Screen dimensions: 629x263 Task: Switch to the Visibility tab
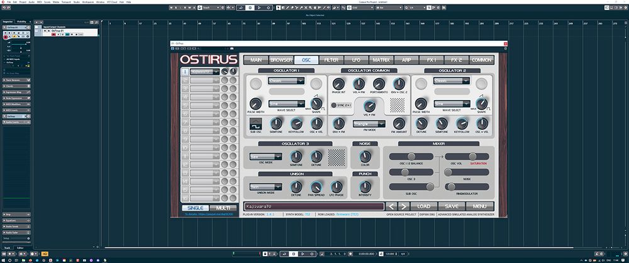21,21
